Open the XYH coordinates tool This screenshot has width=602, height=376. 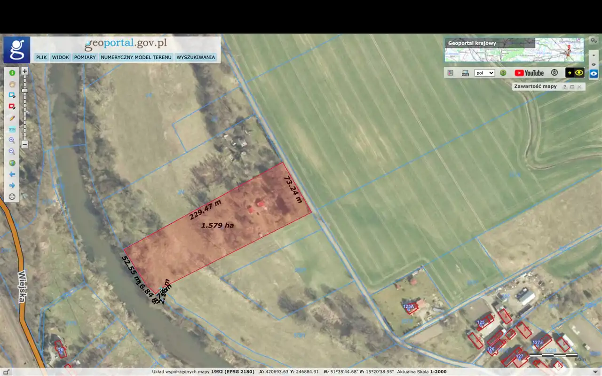pos(12,129)
